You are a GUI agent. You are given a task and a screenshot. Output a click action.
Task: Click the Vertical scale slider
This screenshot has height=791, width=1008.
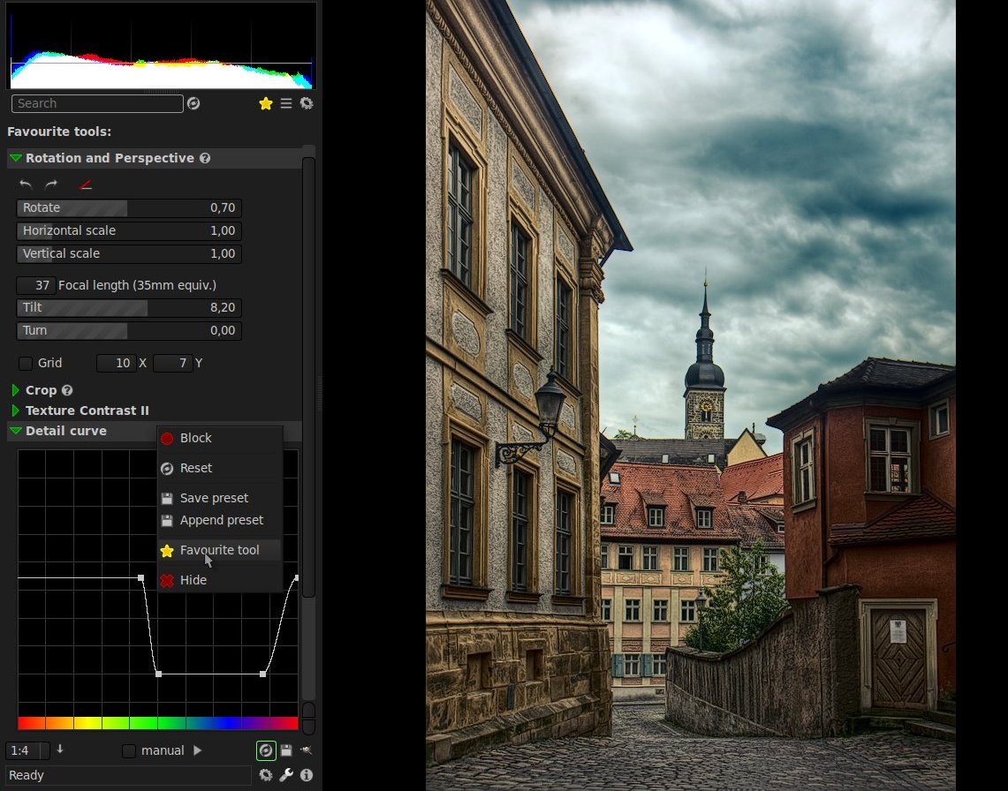coord(129,254)
